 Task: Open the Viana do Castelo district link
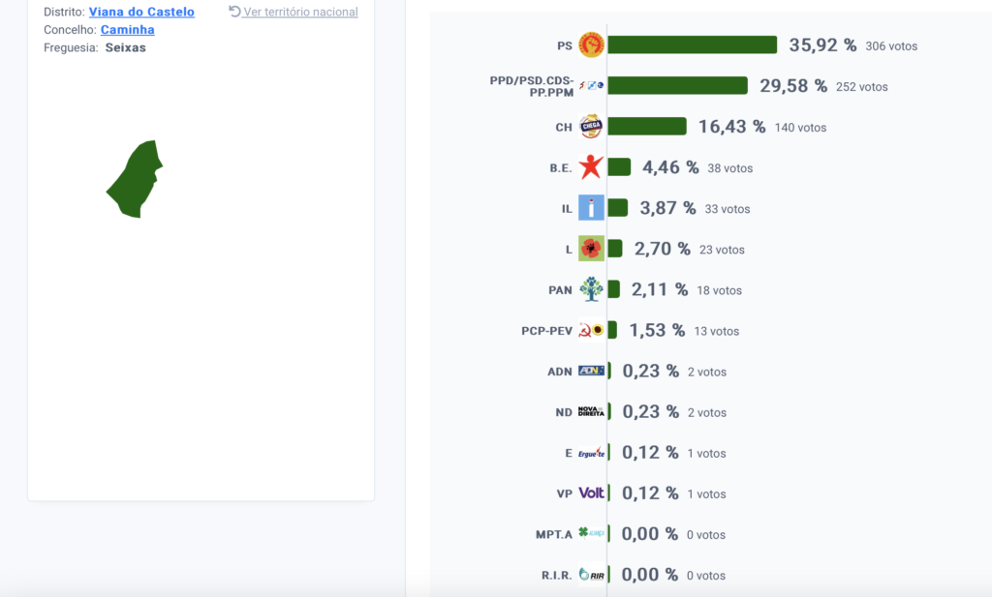tap(141, 12)
